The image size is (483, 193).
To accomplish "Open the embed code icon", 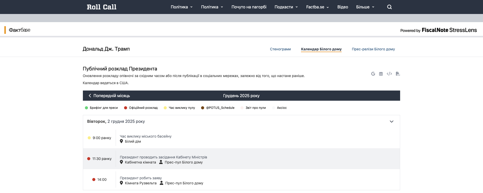I will pos(389,74).
